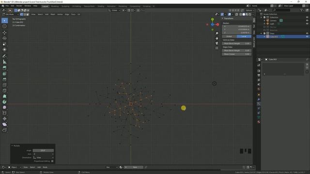Open the shading options dropdown arrow

click(x=253, y=14)
